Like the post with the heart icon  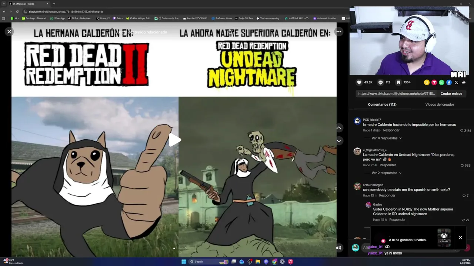pyautogui.click(x=359, y=82)
